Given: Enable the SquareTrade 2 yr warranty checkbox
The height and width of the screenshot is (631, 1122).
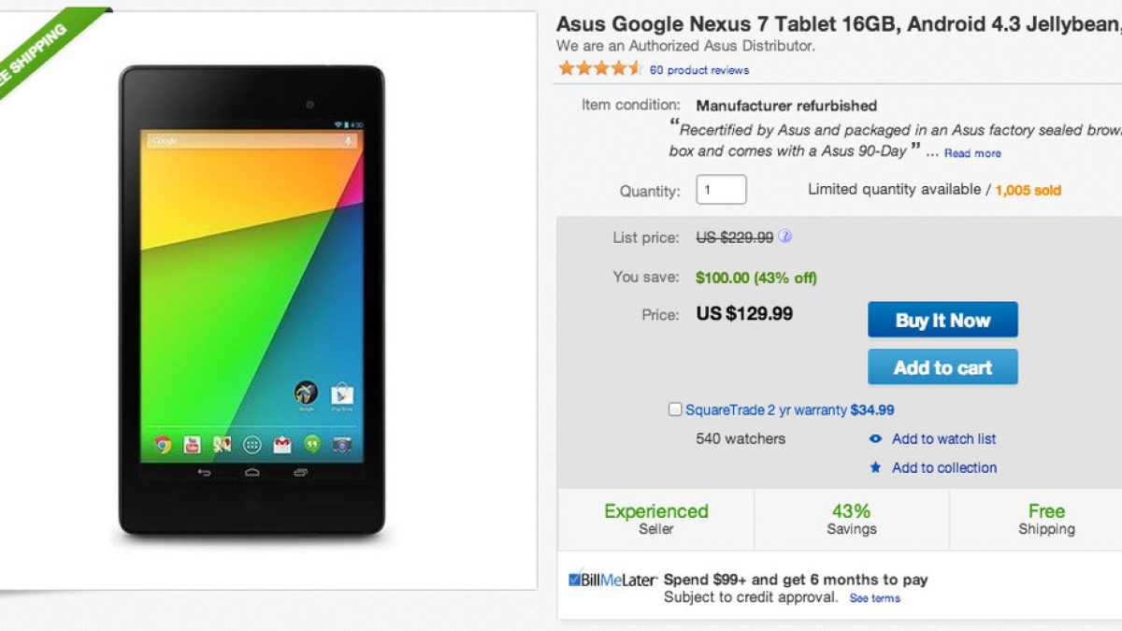Looking at the screenshot, I should 675,409.
